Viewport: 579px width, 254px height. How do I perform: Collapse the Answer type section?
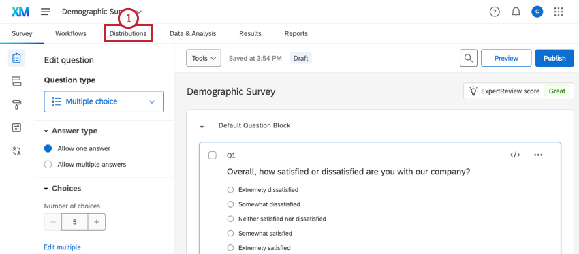point(46,131)
